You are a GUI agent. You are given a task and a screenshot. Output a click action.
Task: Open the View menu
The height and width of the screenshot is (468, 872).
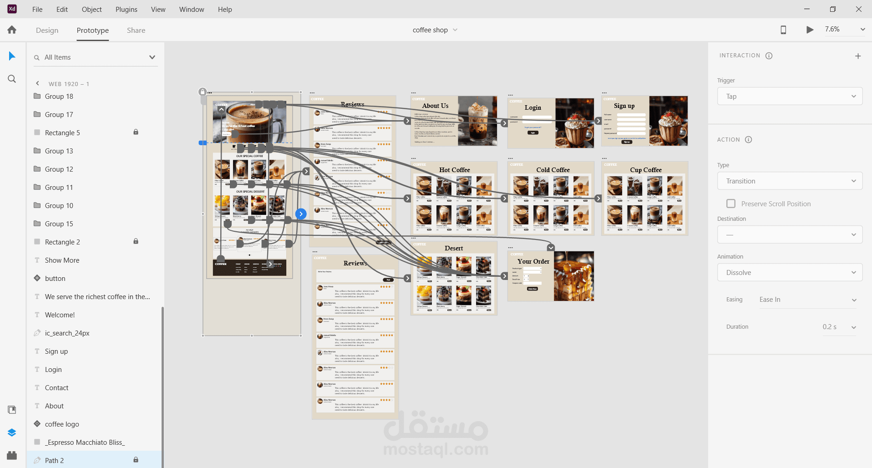click(158, 9)
